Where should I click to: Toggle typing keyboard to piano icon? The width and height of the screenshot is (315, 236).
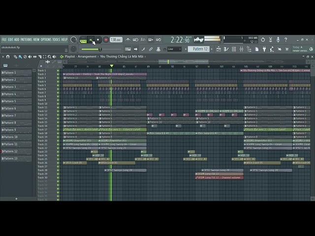click(128, 49)
